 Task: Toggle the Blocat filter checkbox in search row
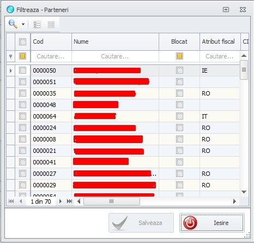179,56
